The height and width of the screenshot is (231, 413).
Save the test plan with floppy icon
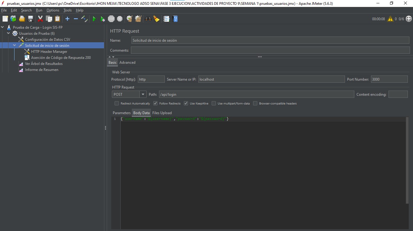pos(30,19)
